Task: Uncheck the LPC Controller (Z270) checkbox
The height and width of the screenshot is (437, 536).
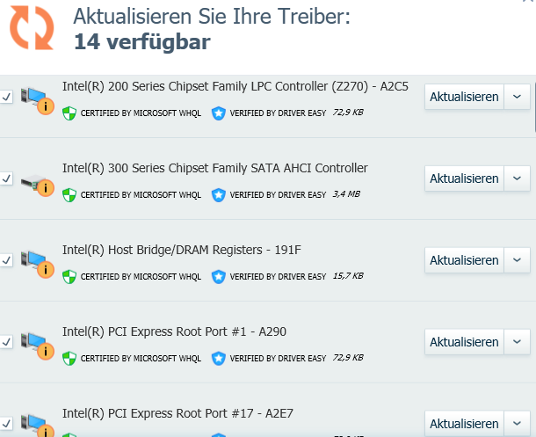Action: point(6,97)
